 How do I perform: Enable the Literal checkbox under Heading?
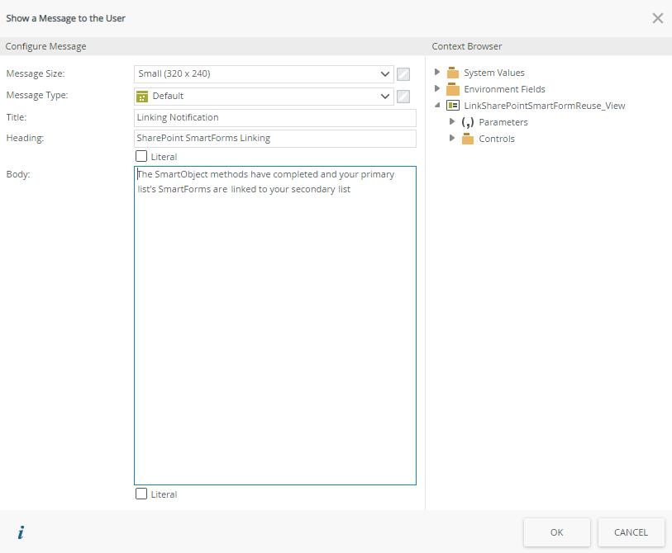(141, 156)
